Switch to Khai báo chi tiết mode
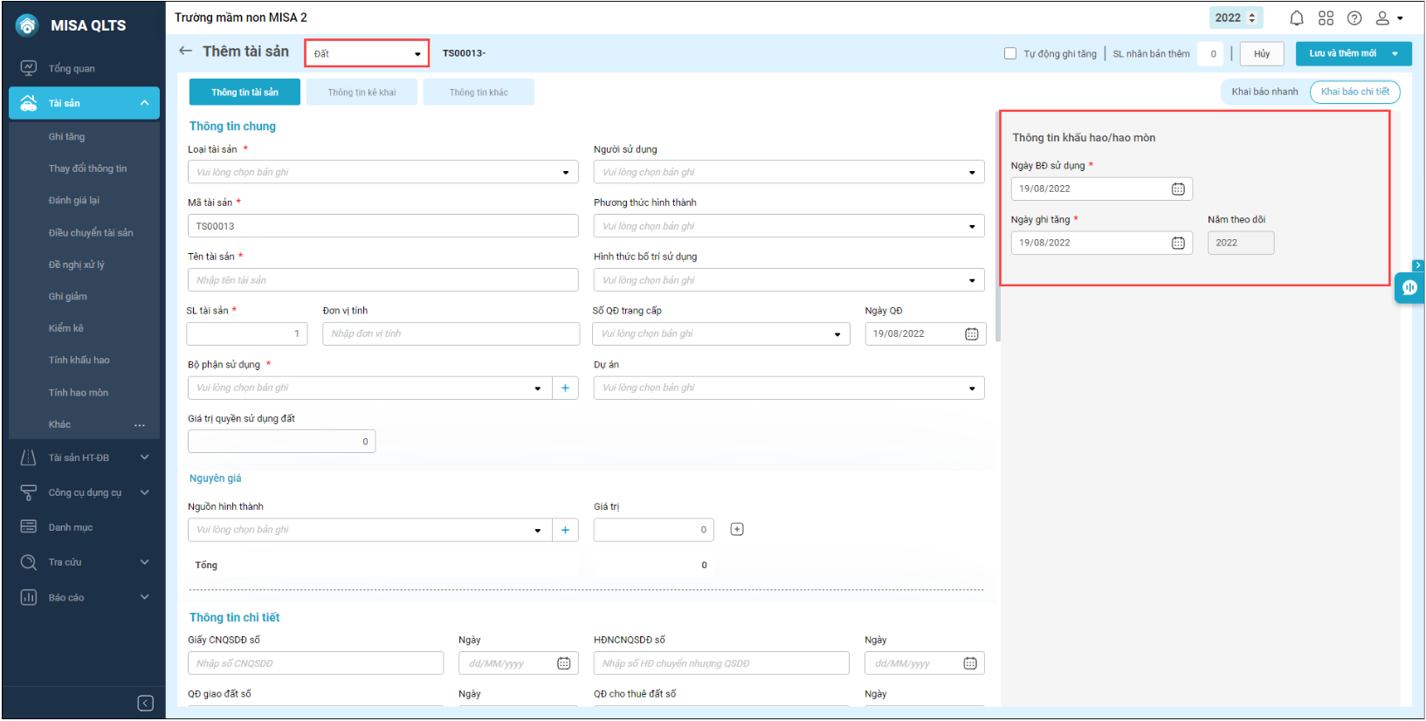This screenshot has height=721, width=1426. coord(1354,92)
